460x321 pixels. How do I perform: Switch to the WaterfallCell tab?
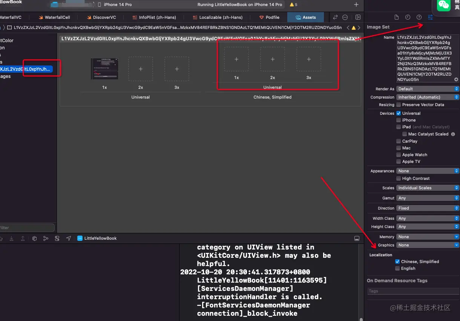coord(54,17)
